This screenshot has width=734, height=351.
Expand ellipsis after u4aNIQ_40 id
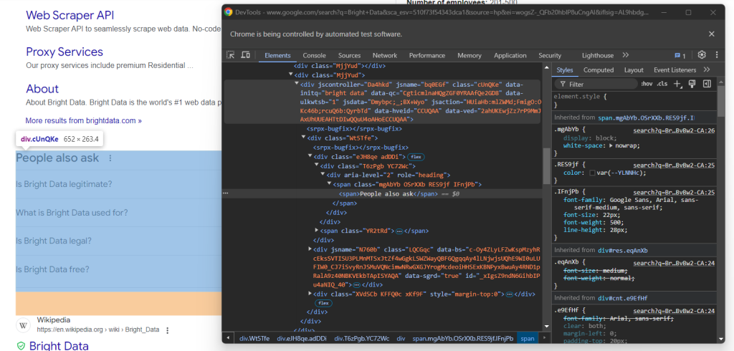coord(356,284)
